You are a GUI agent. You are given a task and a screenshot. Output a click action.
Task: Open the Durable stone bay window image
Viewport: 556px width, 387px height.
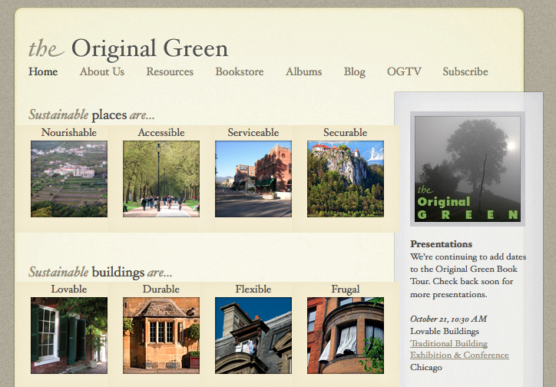(x=161, y=335)
